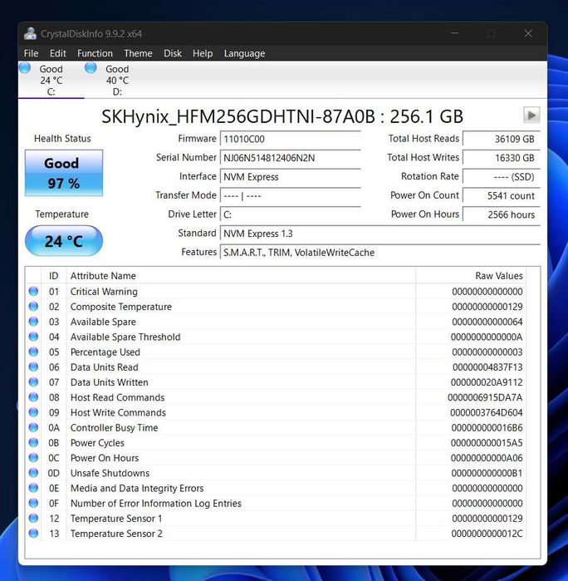Click the Interface field NVM Express
The width and height of the screenshot is (568, 581).
pos(291,177)
